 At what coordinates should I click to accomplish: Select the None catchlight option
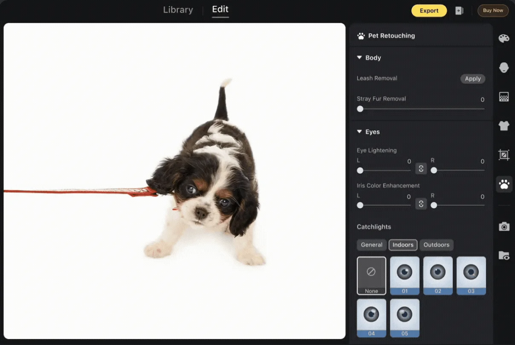[371, 276]
